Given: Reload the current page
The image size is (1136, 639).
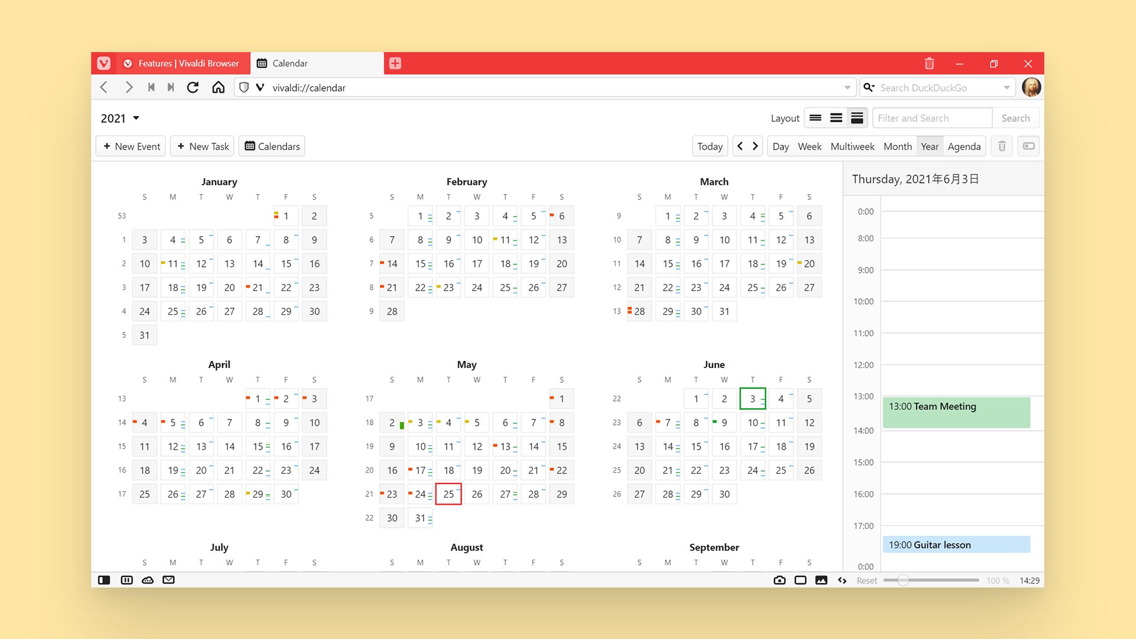Looking at the screenshot, I should point(193,88).
